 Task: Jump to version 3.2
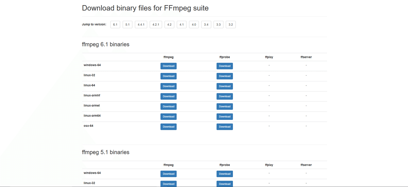(231, 25)
